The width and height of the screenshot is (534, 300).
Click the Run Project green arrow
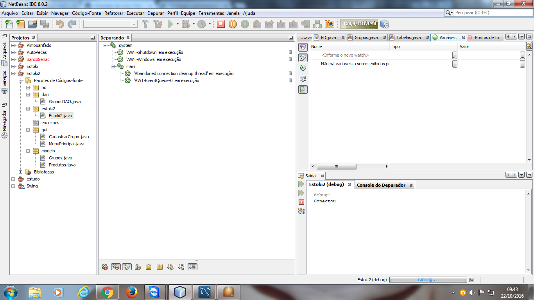(170, 24)
